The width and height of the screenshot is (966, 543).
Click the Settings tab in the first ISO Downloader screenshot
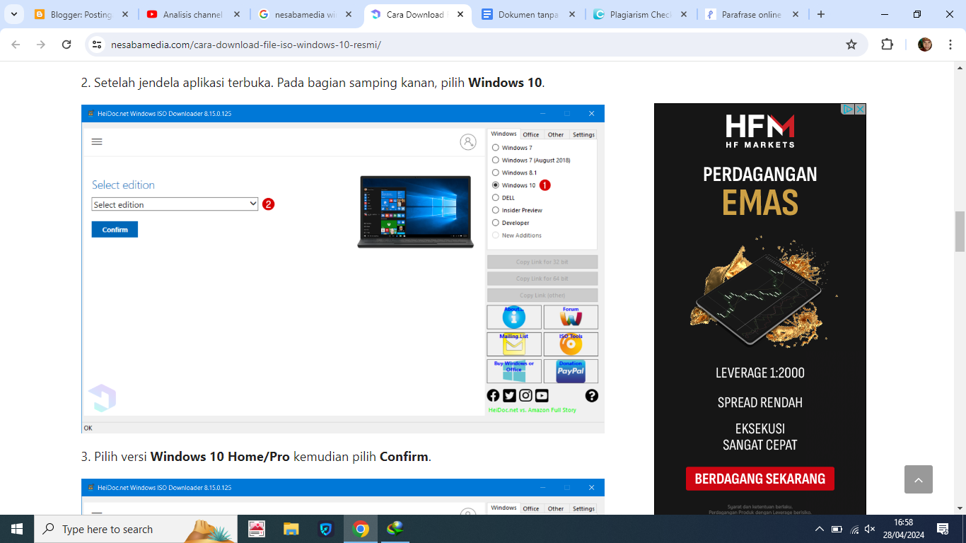(583, 134)
